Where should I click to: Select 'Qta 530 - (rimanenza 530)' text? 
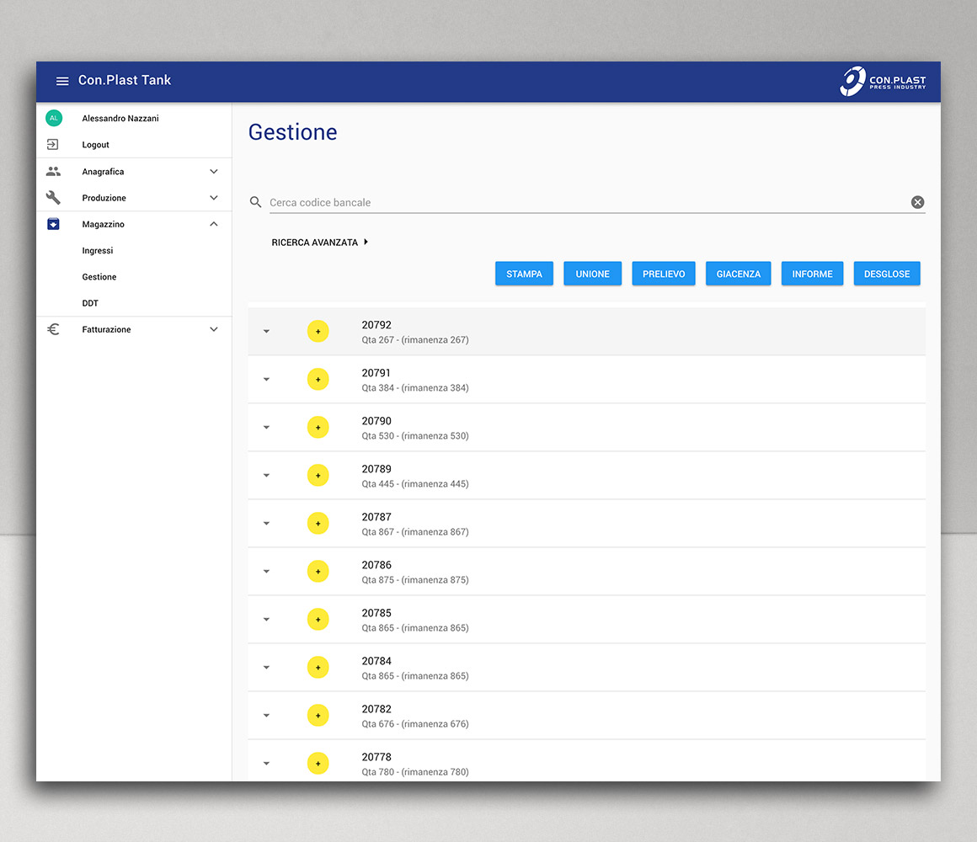tap(415, 436)
